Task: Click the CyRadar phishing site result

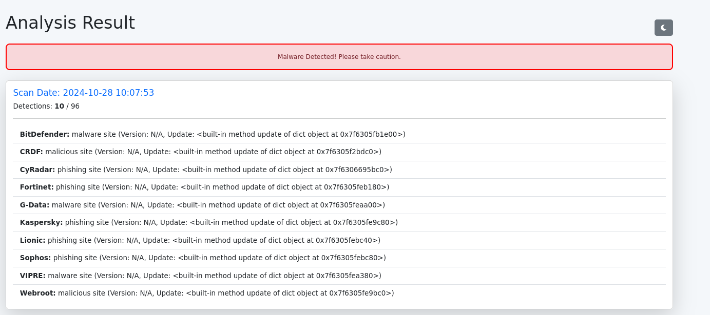Action: 205,170
